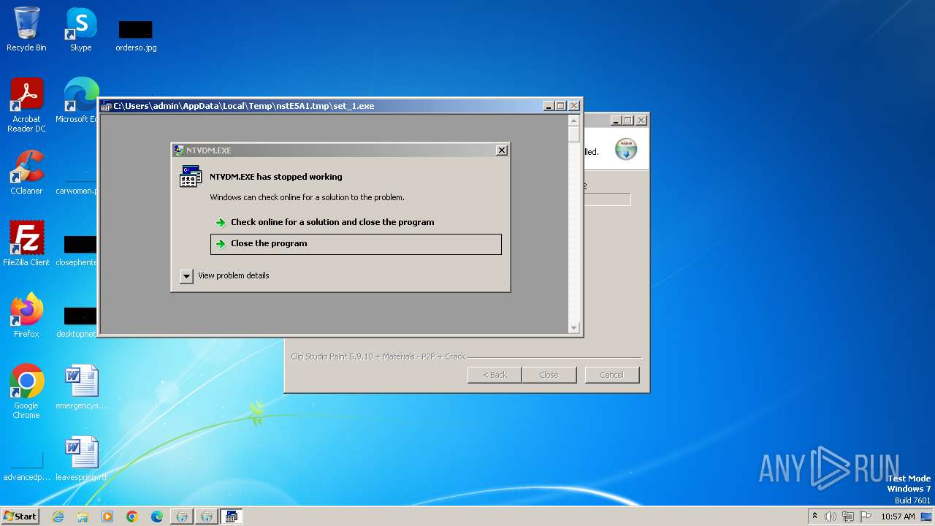The image size is (935, 526).
Task: Click the Show desktop button
Action: (926, 517)
